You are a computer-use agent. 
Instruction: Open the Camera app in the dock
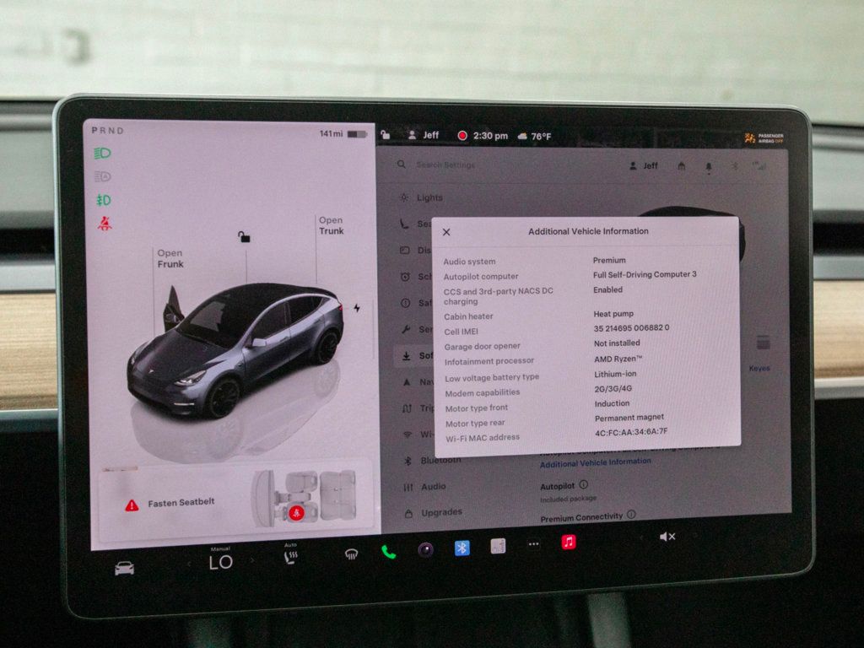[425, 549]
